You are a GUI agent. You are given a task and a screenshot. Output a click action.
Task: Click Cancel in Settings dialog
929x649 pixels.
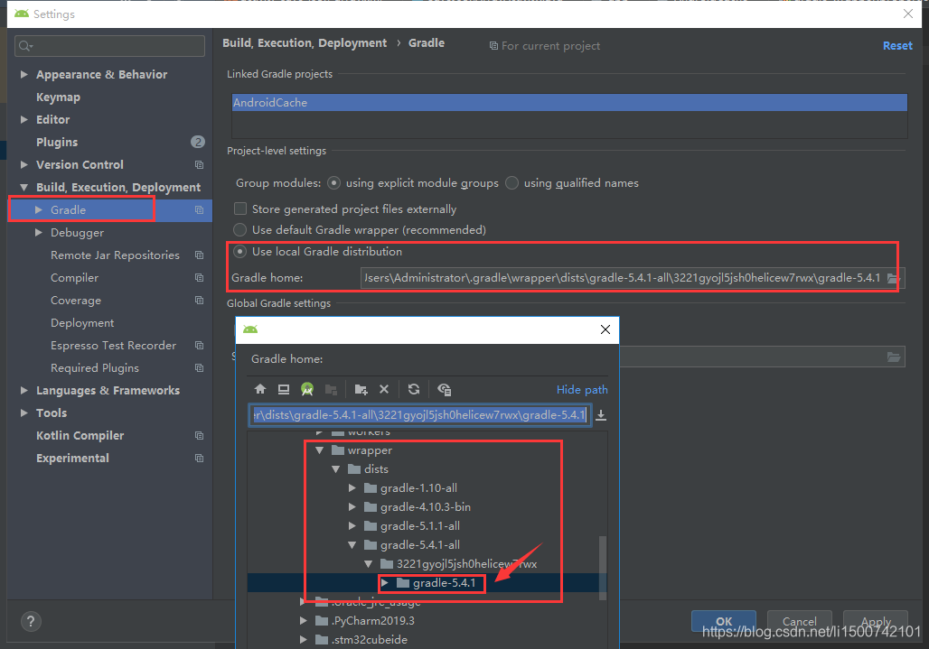(x=799, y=621)
